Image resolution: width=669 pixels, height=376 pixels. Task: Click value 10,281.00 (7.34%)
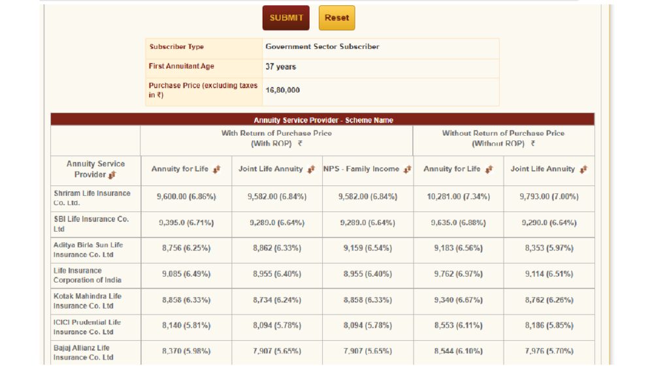click(459, 196)
